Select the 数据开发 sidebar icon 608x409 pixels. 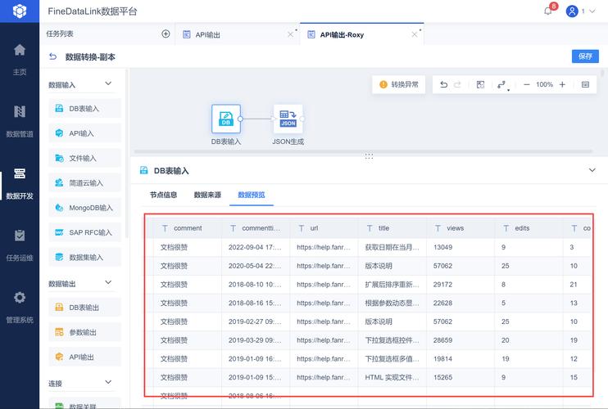tap(20, 173)
